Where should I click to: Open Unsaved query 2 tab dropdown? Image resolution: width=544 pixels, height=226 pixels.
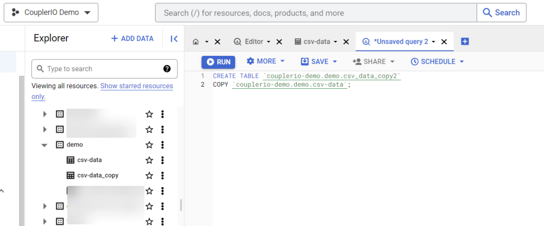click(433, 41)
